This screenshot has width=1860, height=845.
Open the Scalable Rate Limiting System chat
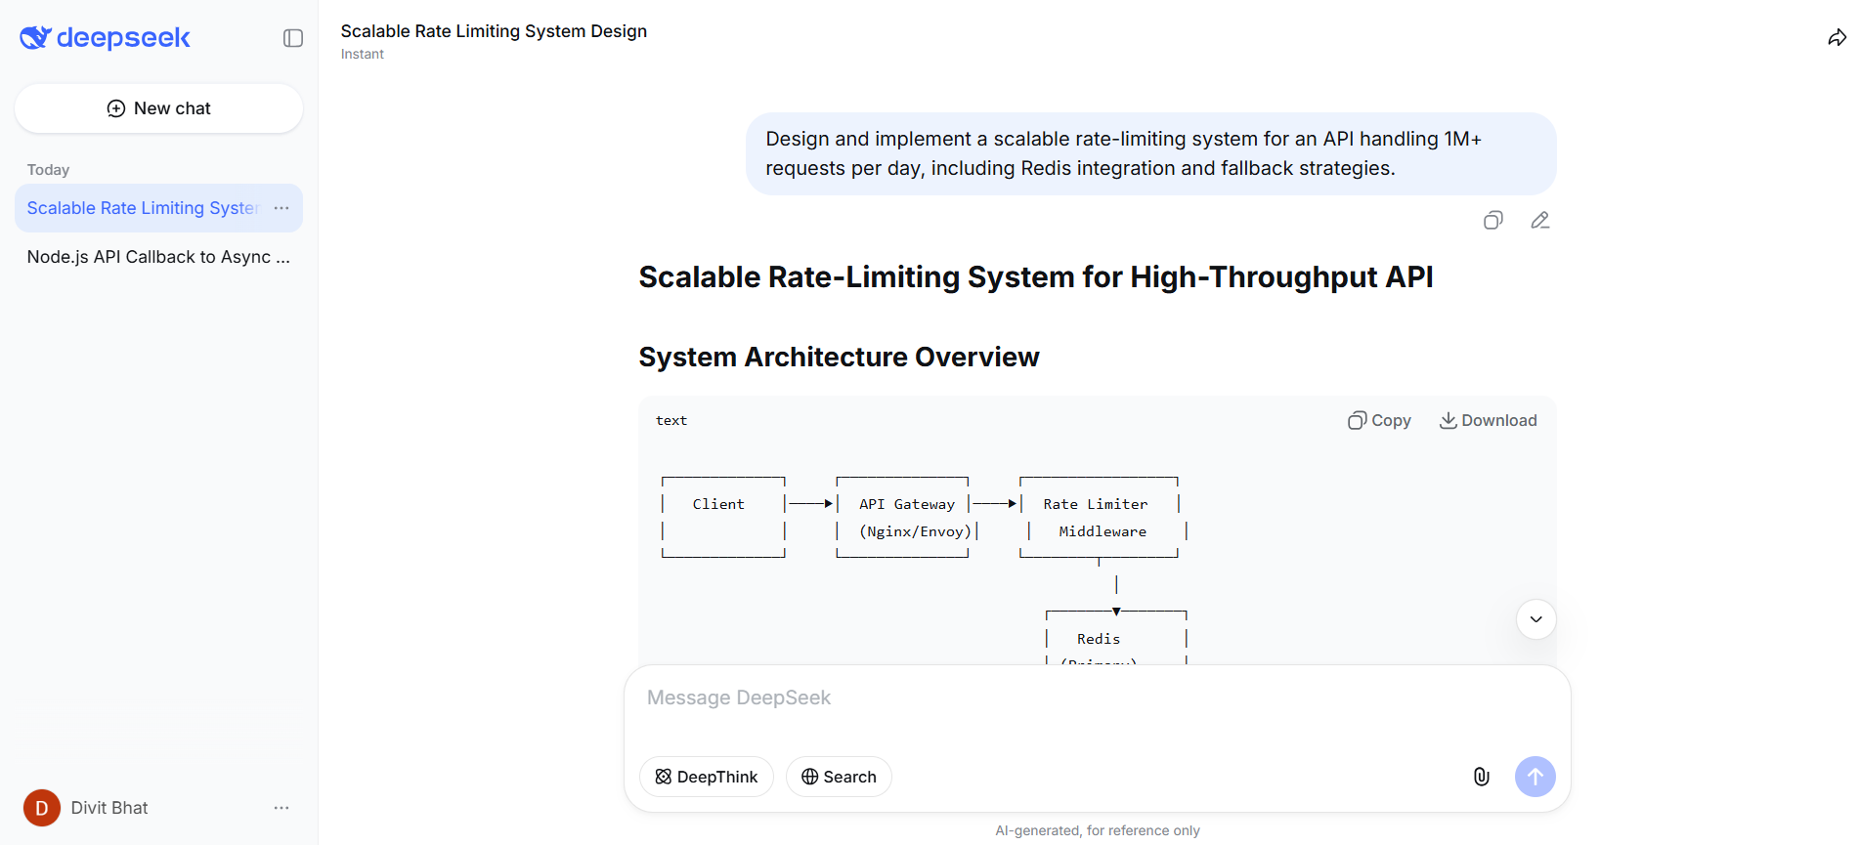(143, 208)
